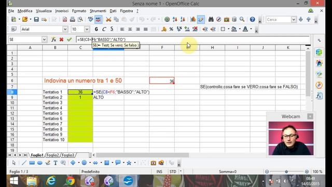Toggle INS insert mode in status bar
332x187 pixels.
click(x=159, y=171)
